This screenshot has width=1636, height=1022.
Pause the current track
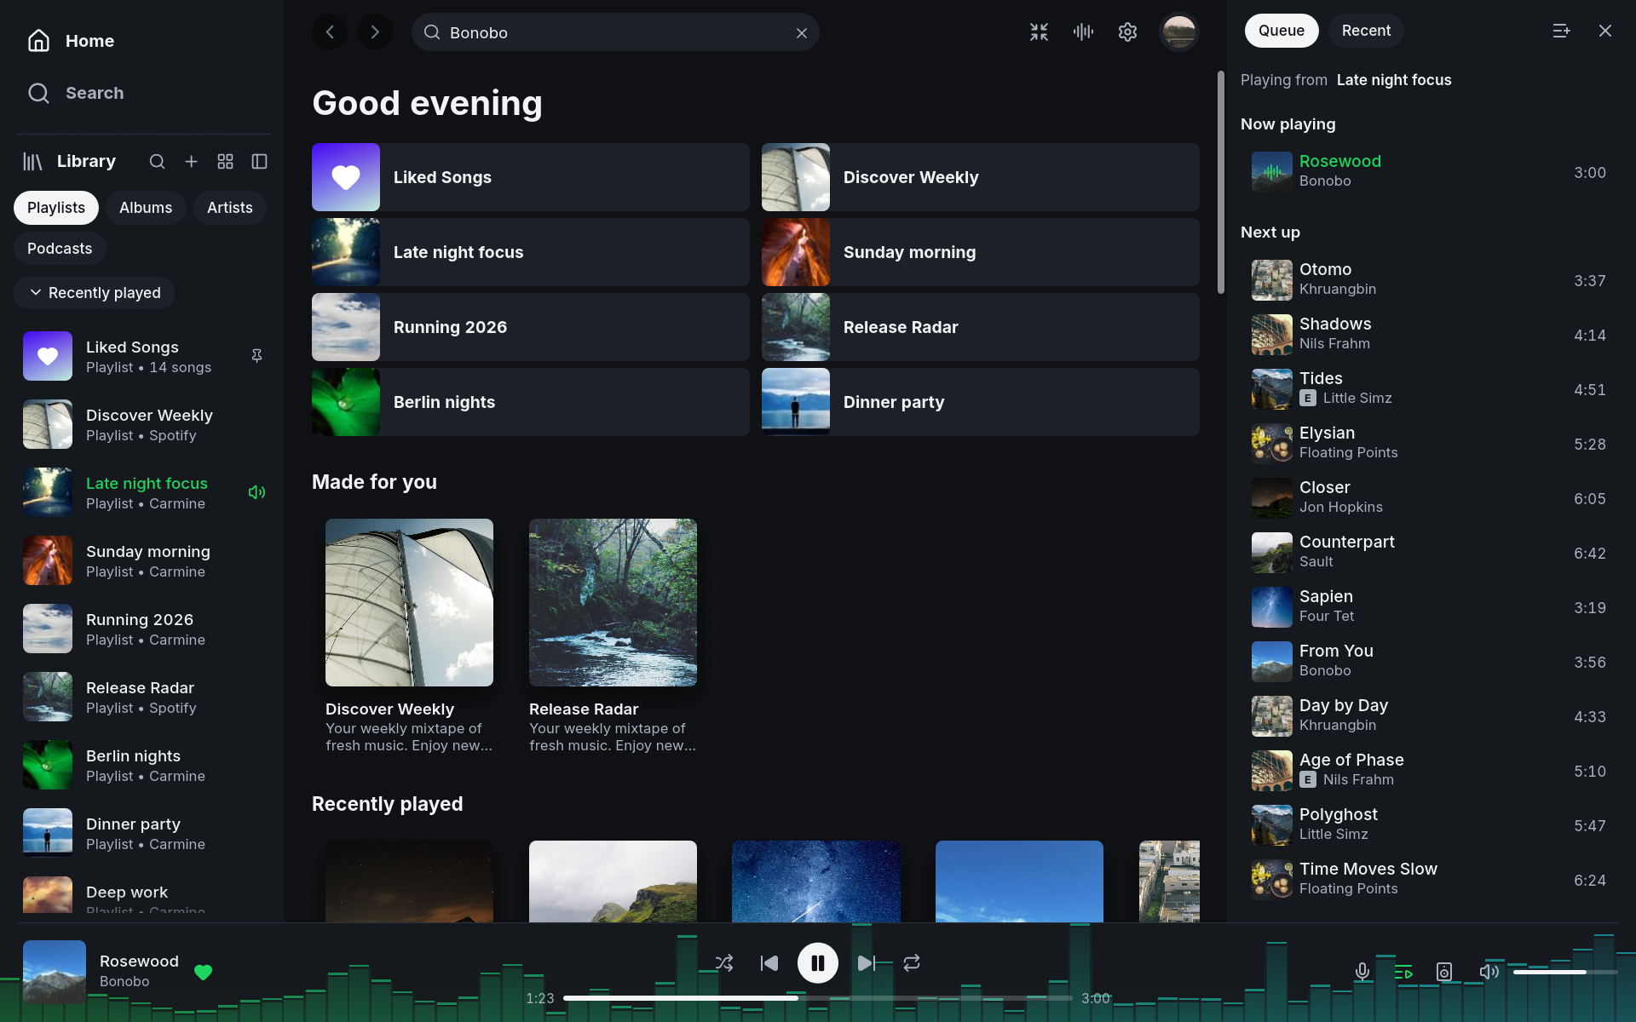click(818, 963)
